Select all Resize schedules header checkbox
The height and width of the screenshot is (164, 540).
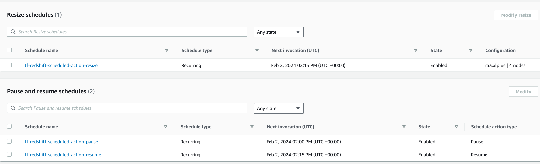point(9,50)
